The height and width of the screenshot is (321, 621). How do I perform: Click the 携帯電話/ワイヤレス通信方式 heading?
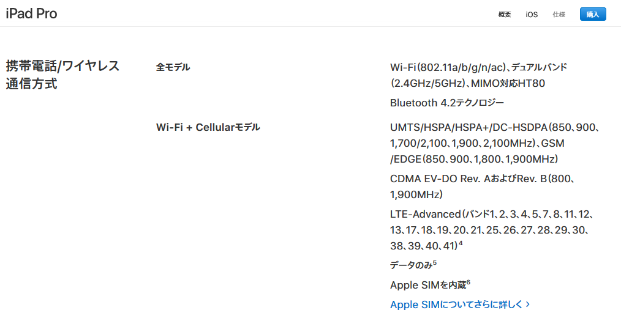pos(62,75)
